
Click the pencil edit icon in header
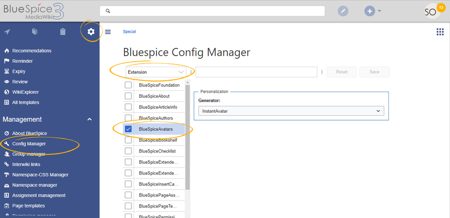(x=343, y=11)
